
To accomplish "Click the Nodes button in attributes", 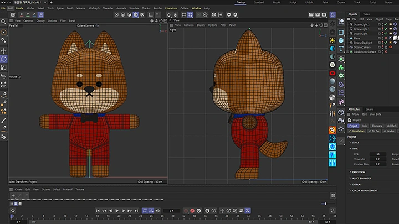I will click(389, 131).
